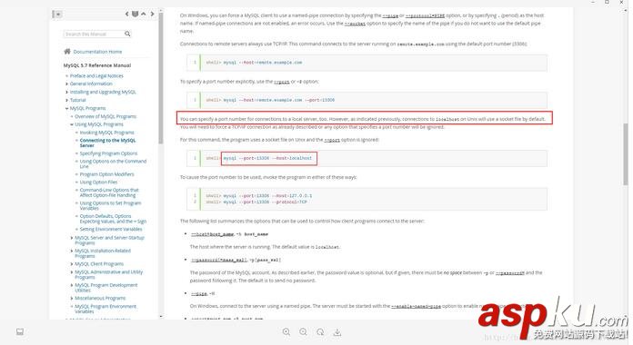Zoom out using the viewer magnifier-minus icon

(x=303, y=332)
